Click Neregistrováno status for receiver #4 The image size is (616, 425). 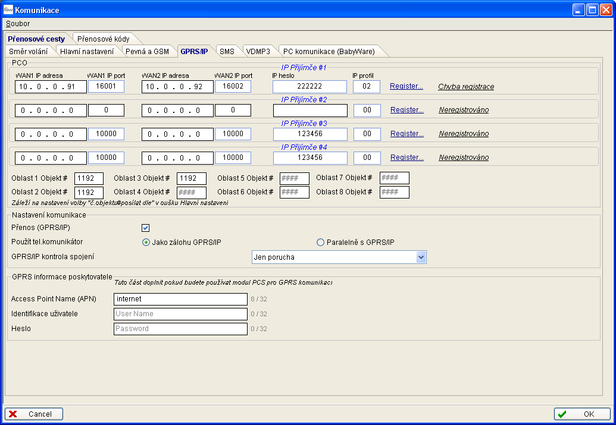(x=464, y=158)
